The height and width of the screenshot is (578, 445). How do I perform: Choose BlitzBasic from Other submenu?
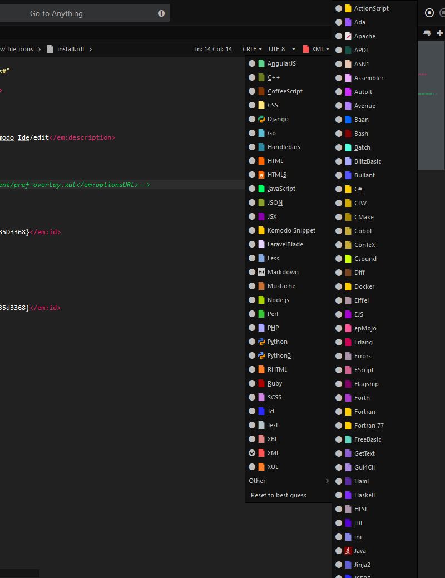pyautogui.click(x=375, y=161)
